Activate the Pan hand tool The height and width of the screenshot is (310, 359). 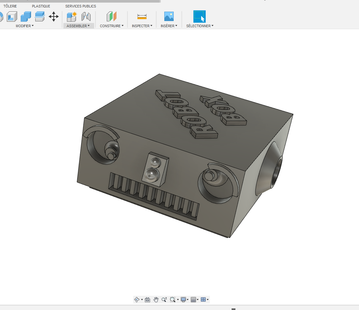tap(156, 299)
